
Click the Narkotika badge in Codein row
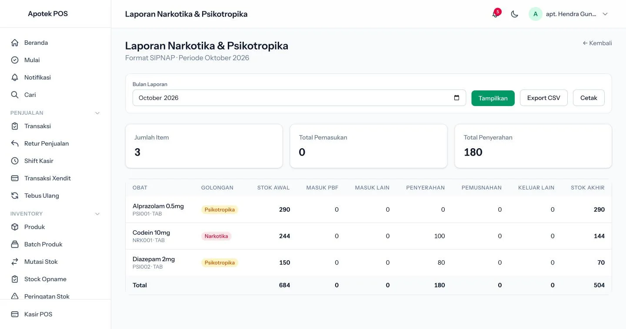(x=216, y=236)
